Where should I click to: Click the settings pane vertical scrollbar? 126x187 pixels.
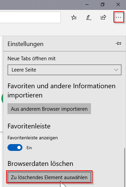coord(125,168)
